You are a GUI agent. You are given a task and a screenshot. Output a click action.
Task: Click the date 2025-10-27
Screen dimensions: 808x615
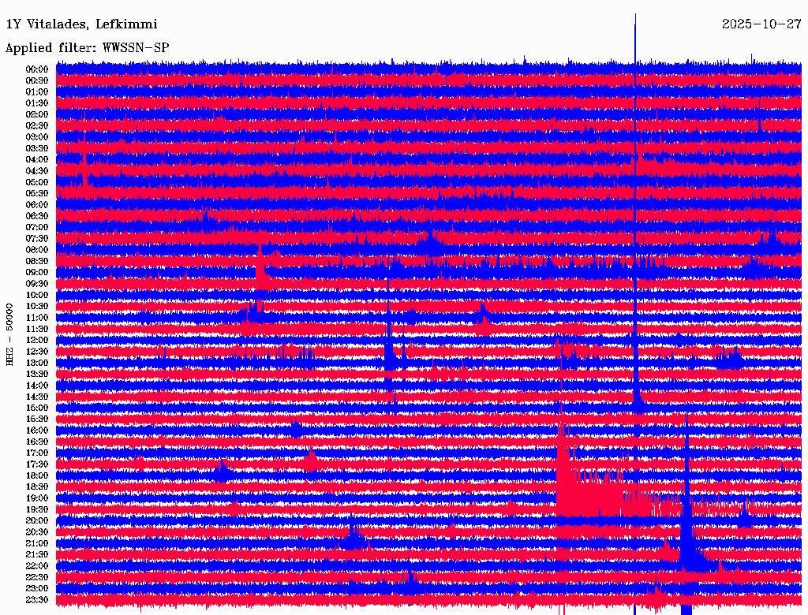pos(761,24)
